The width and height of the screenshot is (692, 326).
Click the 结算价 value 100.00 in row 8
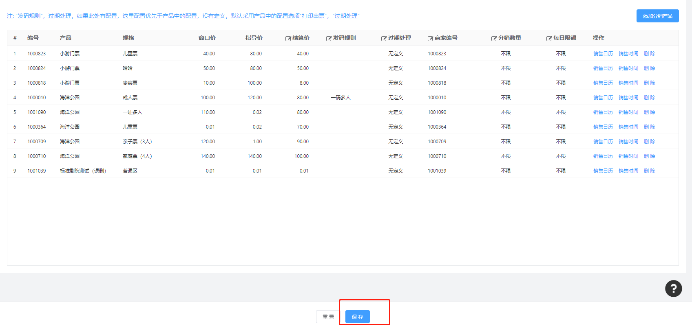301,156
